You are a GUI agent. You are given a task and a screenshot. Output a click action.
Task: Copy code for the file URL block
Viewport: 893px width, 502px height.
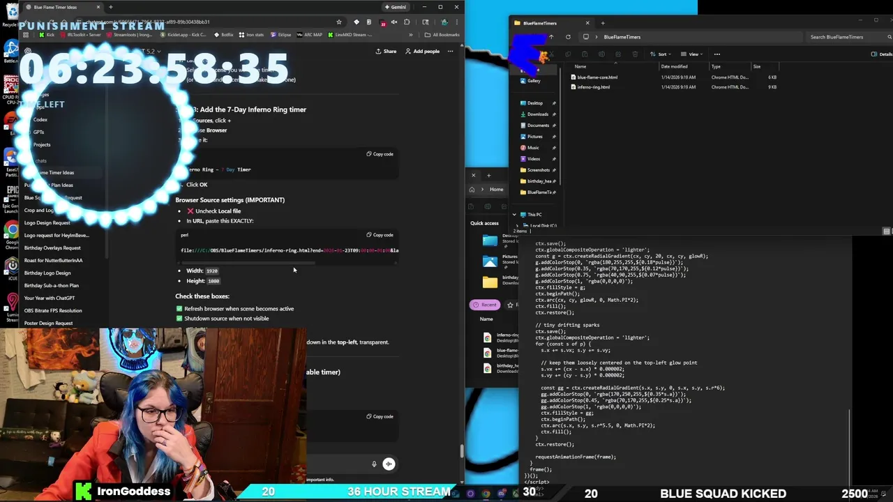pyautogui.click(x=380, y=235)
